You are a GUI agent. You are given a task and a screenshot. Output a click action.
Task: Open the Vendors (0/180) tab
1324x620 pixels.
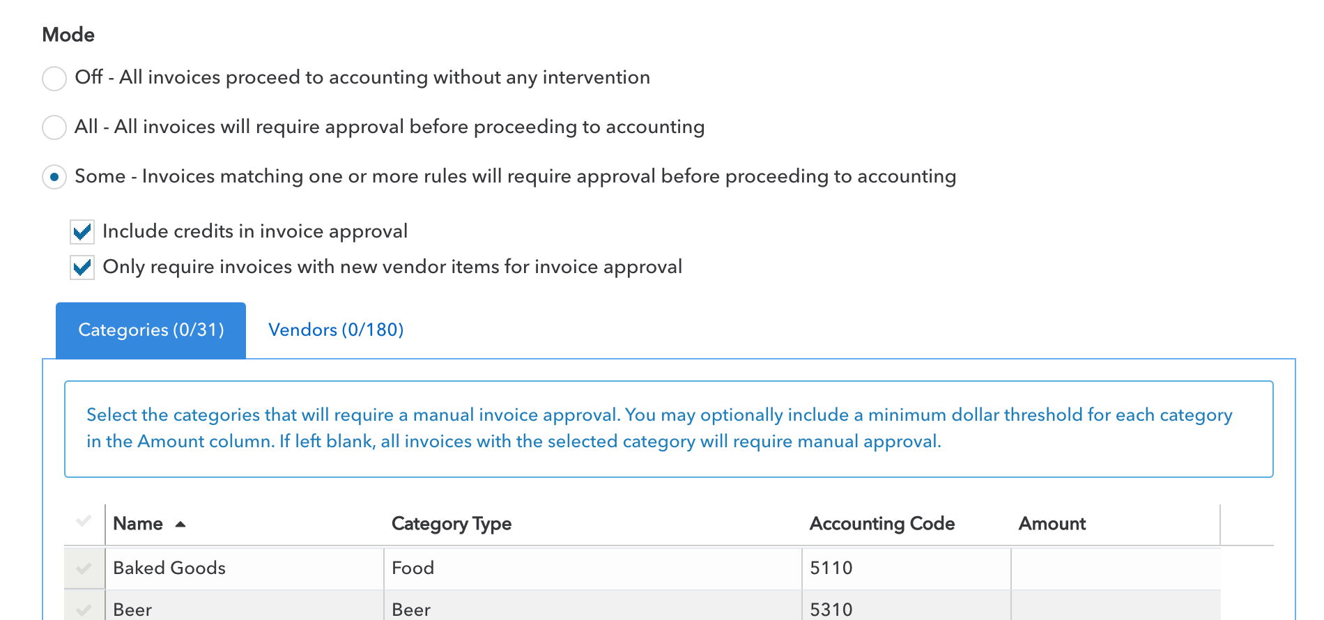coord(336,330)
